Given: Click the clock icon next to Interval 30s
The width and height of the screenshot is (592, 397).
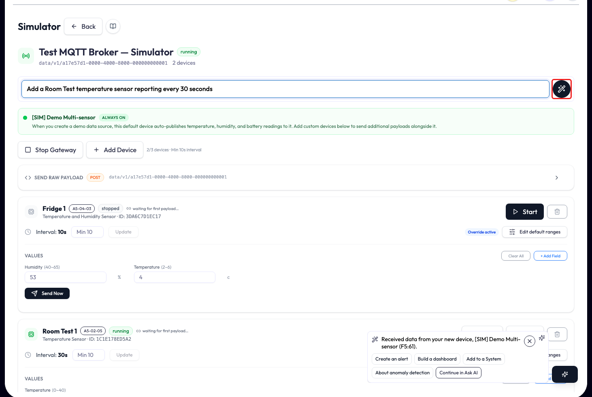Looking at the screenshot, I should [28, 355].
